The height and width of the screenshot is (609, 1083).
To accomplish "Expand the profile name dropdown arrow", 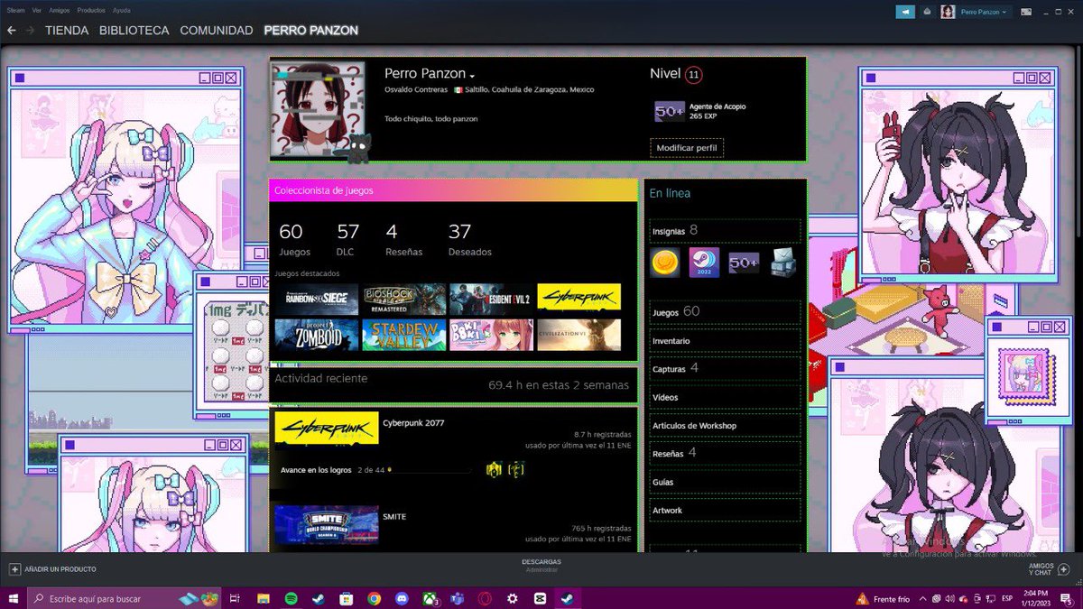I will click(472, 76).
